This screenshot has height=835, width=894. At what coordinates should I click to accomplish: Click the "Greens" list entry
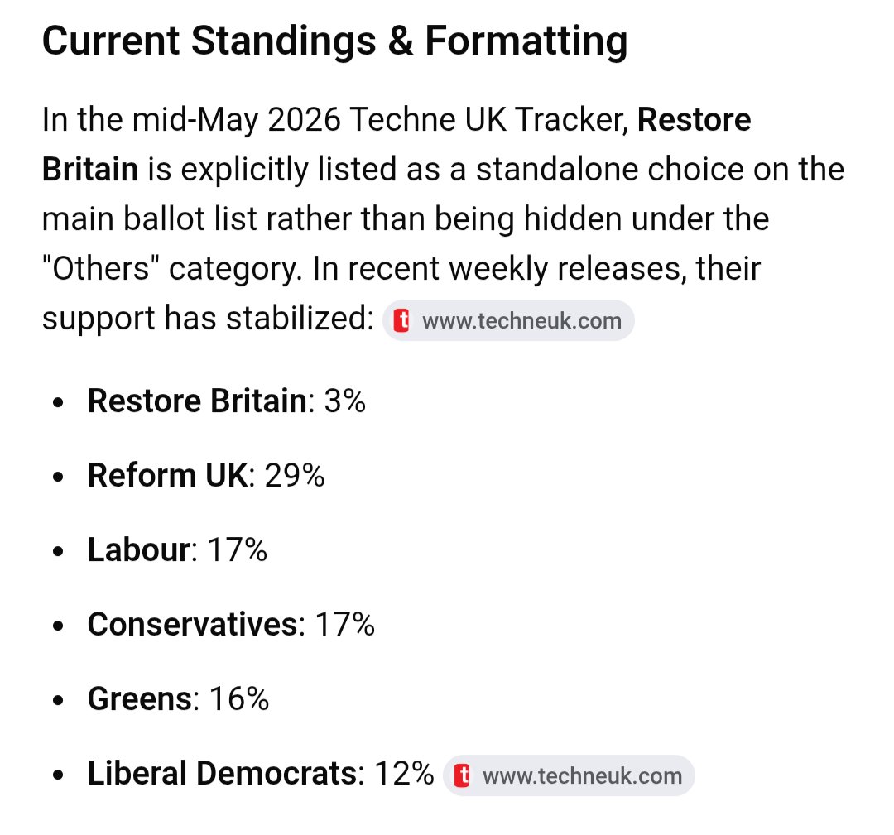pos(140,698)
